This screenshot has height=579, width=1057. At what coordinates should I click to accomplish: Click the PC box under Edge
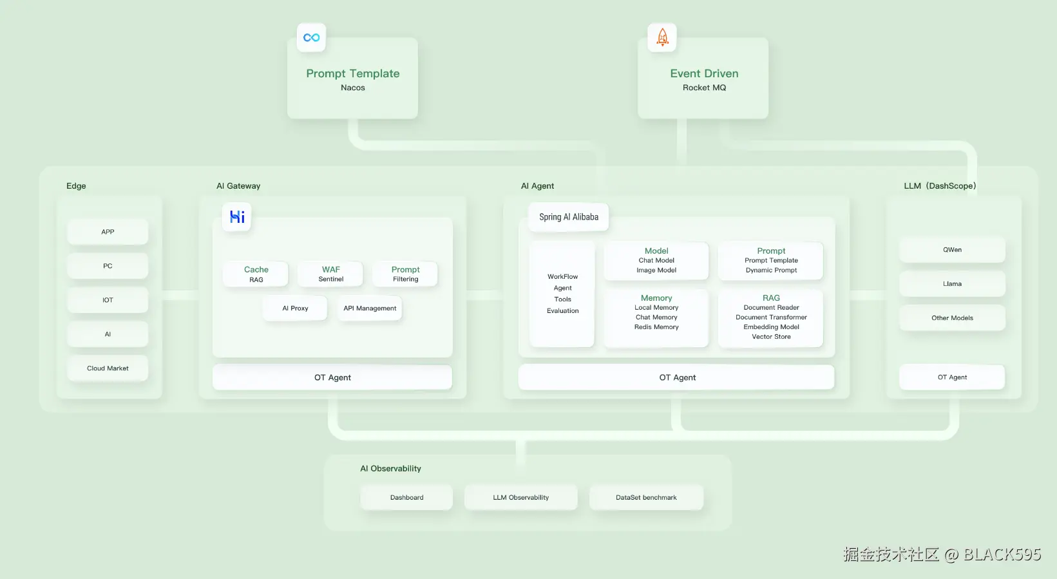click(108, 266)
